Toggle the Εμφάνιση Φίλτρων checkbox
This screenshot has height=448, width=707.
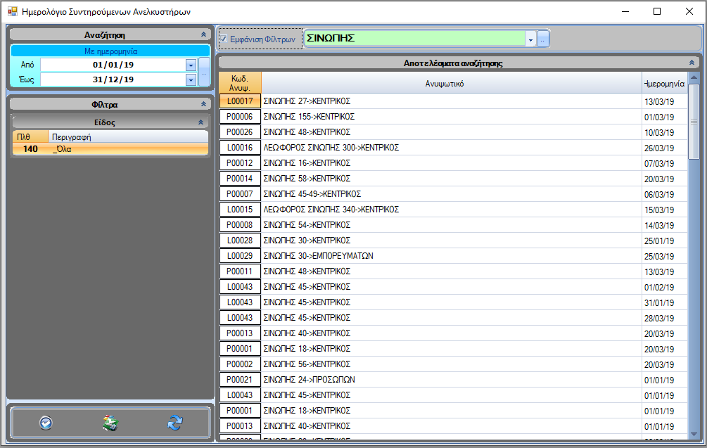(224, 39)
